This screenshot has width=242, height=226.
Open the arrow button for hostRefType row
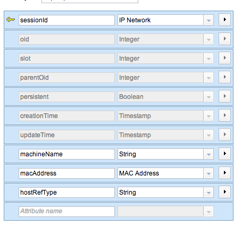tap(224, 192)
